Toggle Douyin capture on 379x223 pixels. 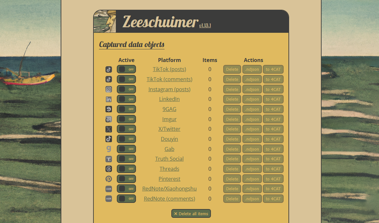click(x=126, y=139)
